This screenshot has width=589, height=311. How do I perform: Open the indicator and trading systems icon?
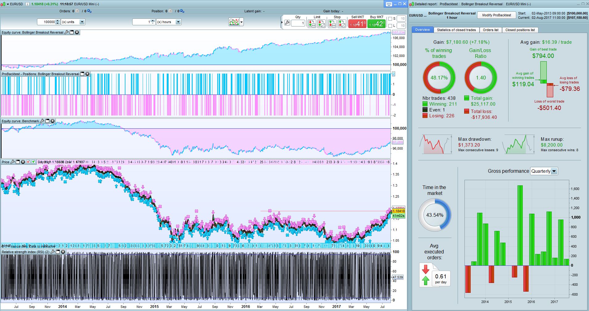click(234, 22)
